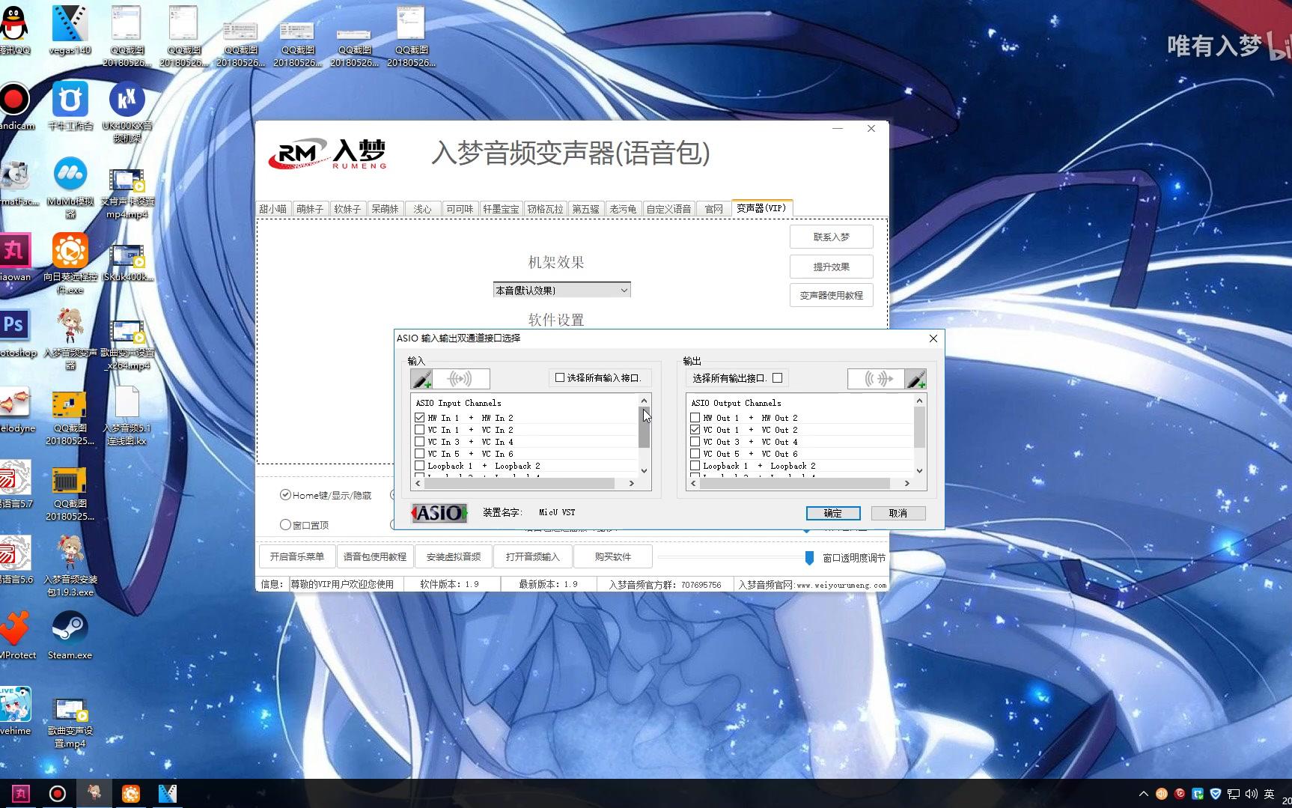Click down arrow of input channels list

tap(644, 471)
